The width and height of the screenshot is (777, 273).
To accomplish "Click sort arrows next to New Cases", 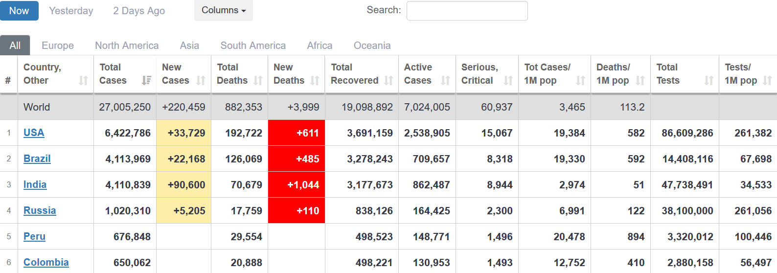I will (201, 80).
